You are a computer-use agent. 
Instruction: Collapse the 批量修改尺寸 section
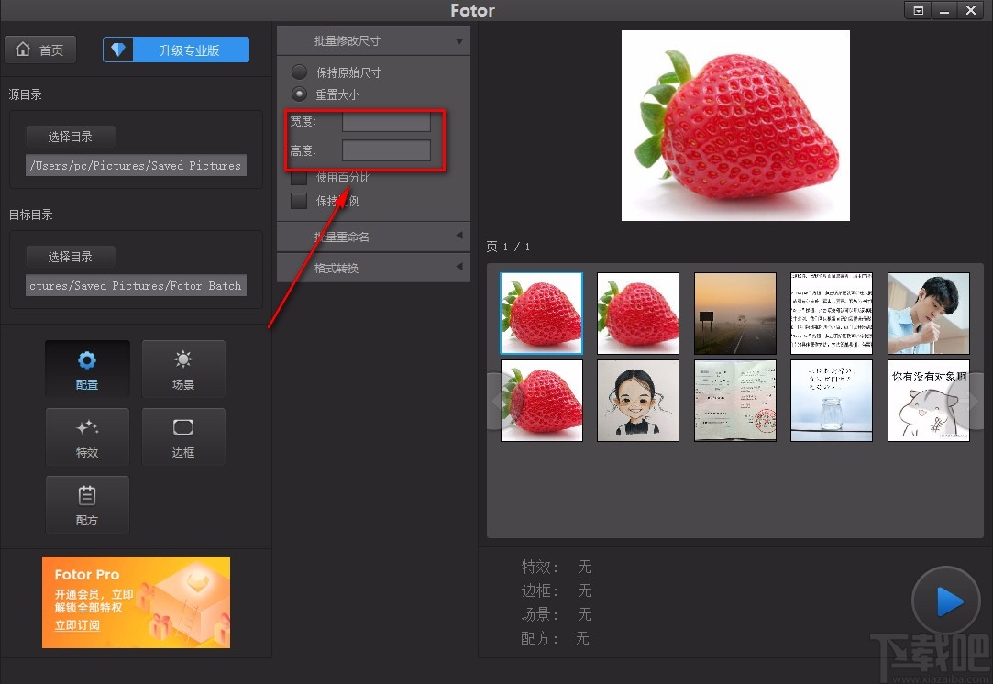pos(373,41)
